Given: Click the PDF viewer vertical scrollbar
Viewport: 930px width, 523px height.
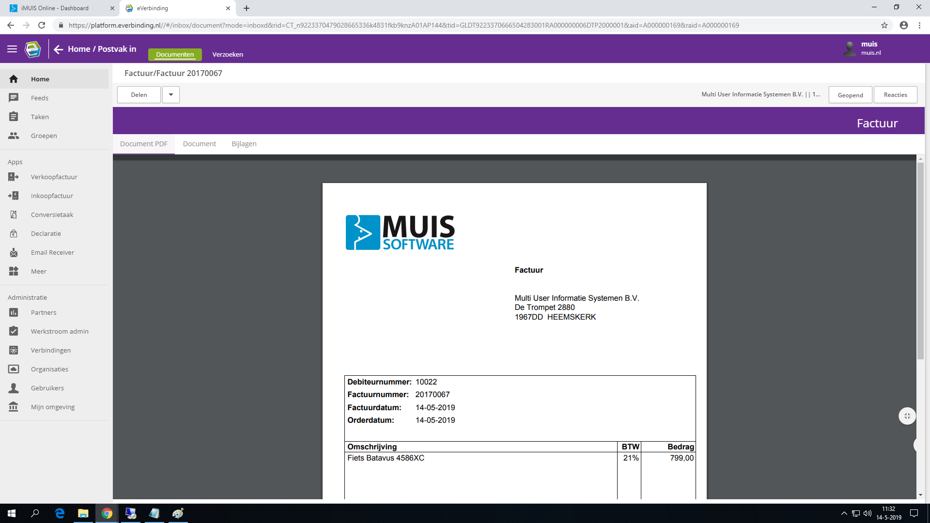Looking at the screenshot, I should pyautogui.click(x=920, y=261).
